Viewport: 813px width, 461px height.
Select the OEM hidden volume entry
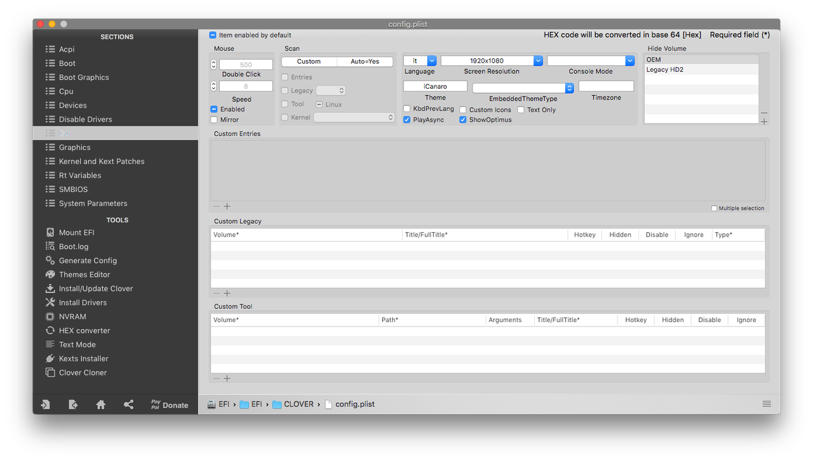(701, 60)
